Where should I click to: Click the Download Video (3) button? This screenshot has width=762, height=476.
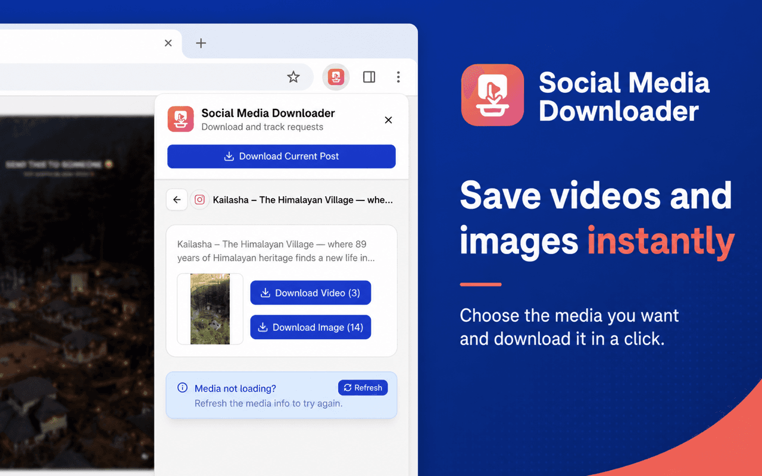click(x=311, y=293)
